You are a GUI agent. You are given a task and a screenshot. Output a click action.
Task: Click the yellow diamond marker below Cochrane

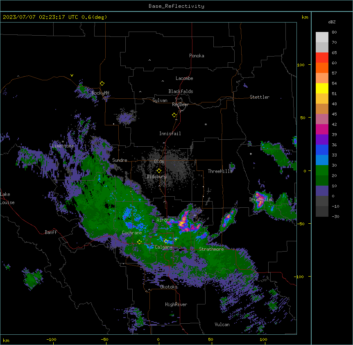coord(139,242)
